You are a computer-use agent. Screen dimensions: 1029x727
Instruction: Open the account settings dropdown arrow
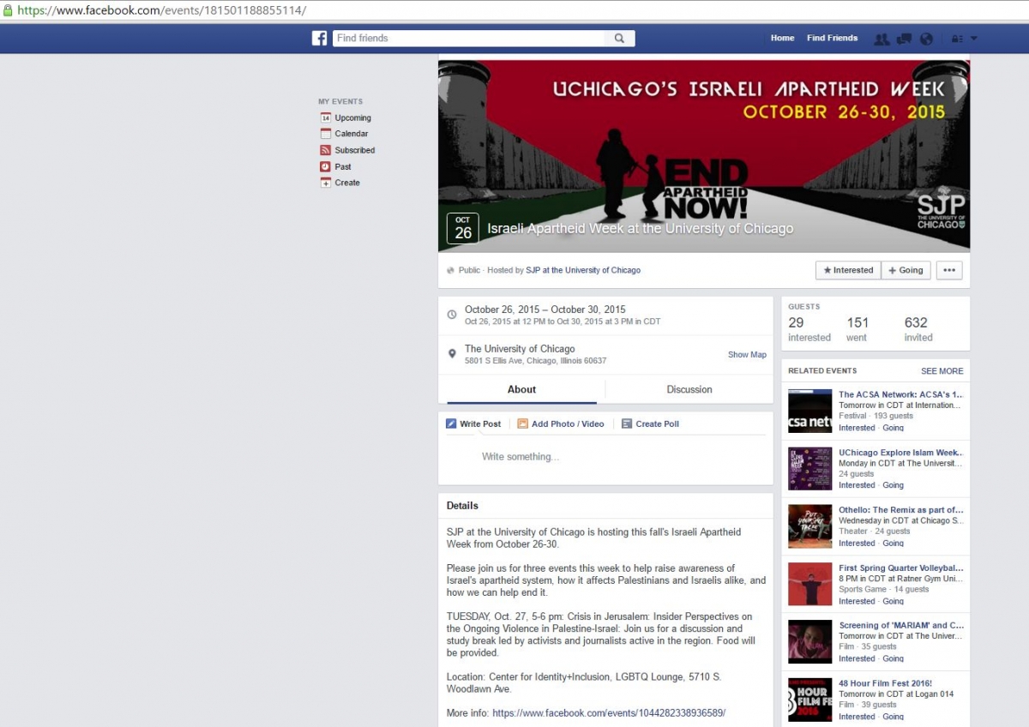[x=973, y=39]
